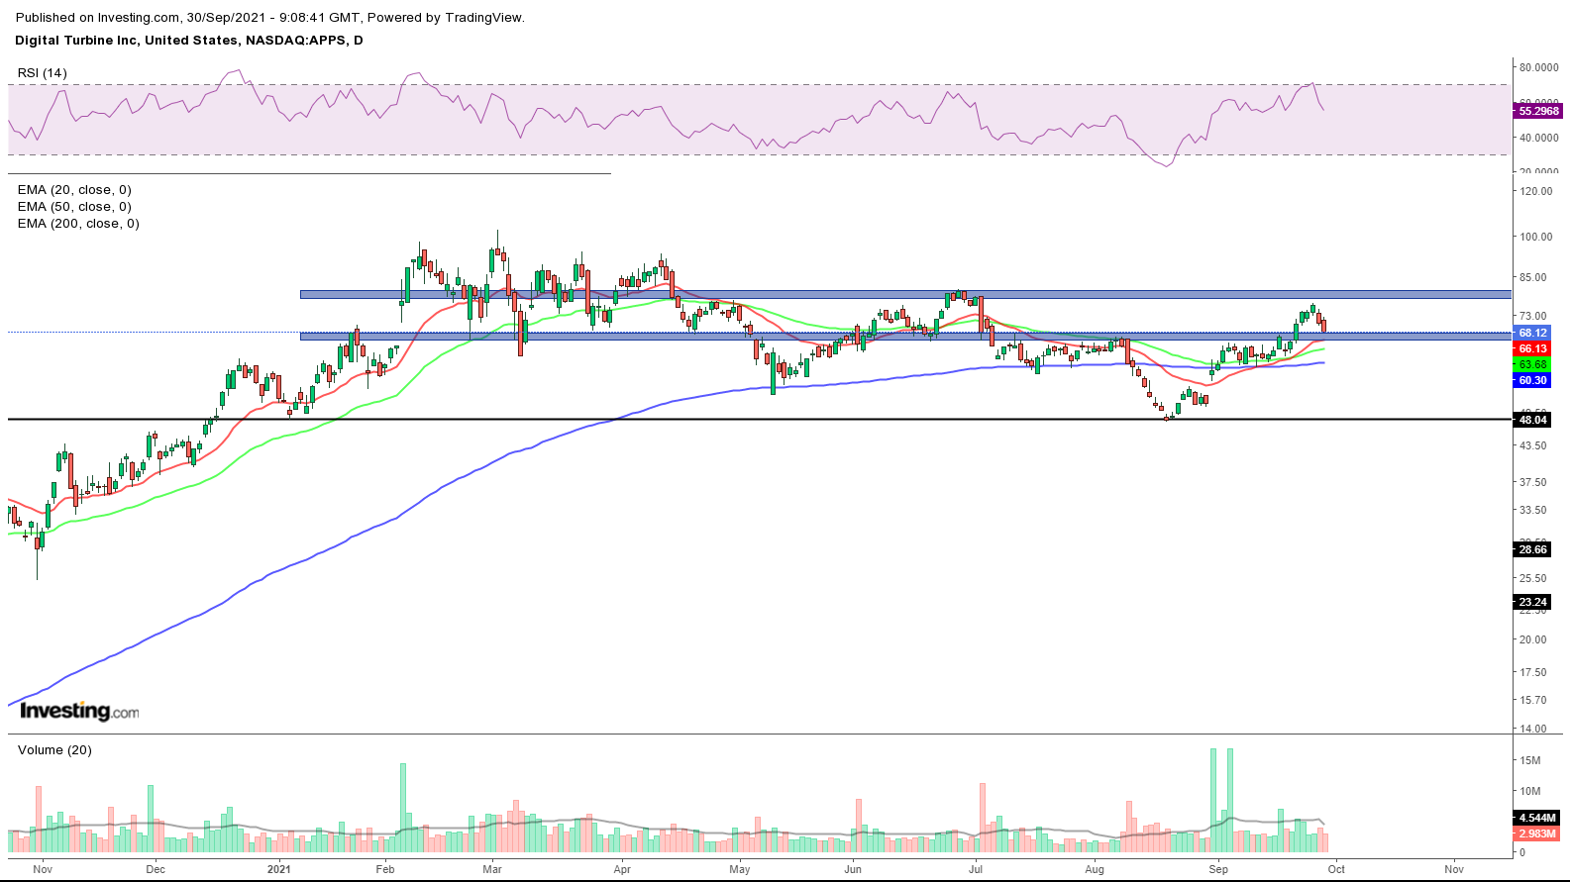Click the red 66.13 EMA price tag

[x=1532, y=348]
